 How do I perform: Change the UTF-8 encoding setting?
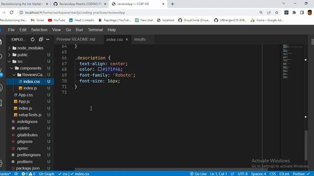(242, 174)
